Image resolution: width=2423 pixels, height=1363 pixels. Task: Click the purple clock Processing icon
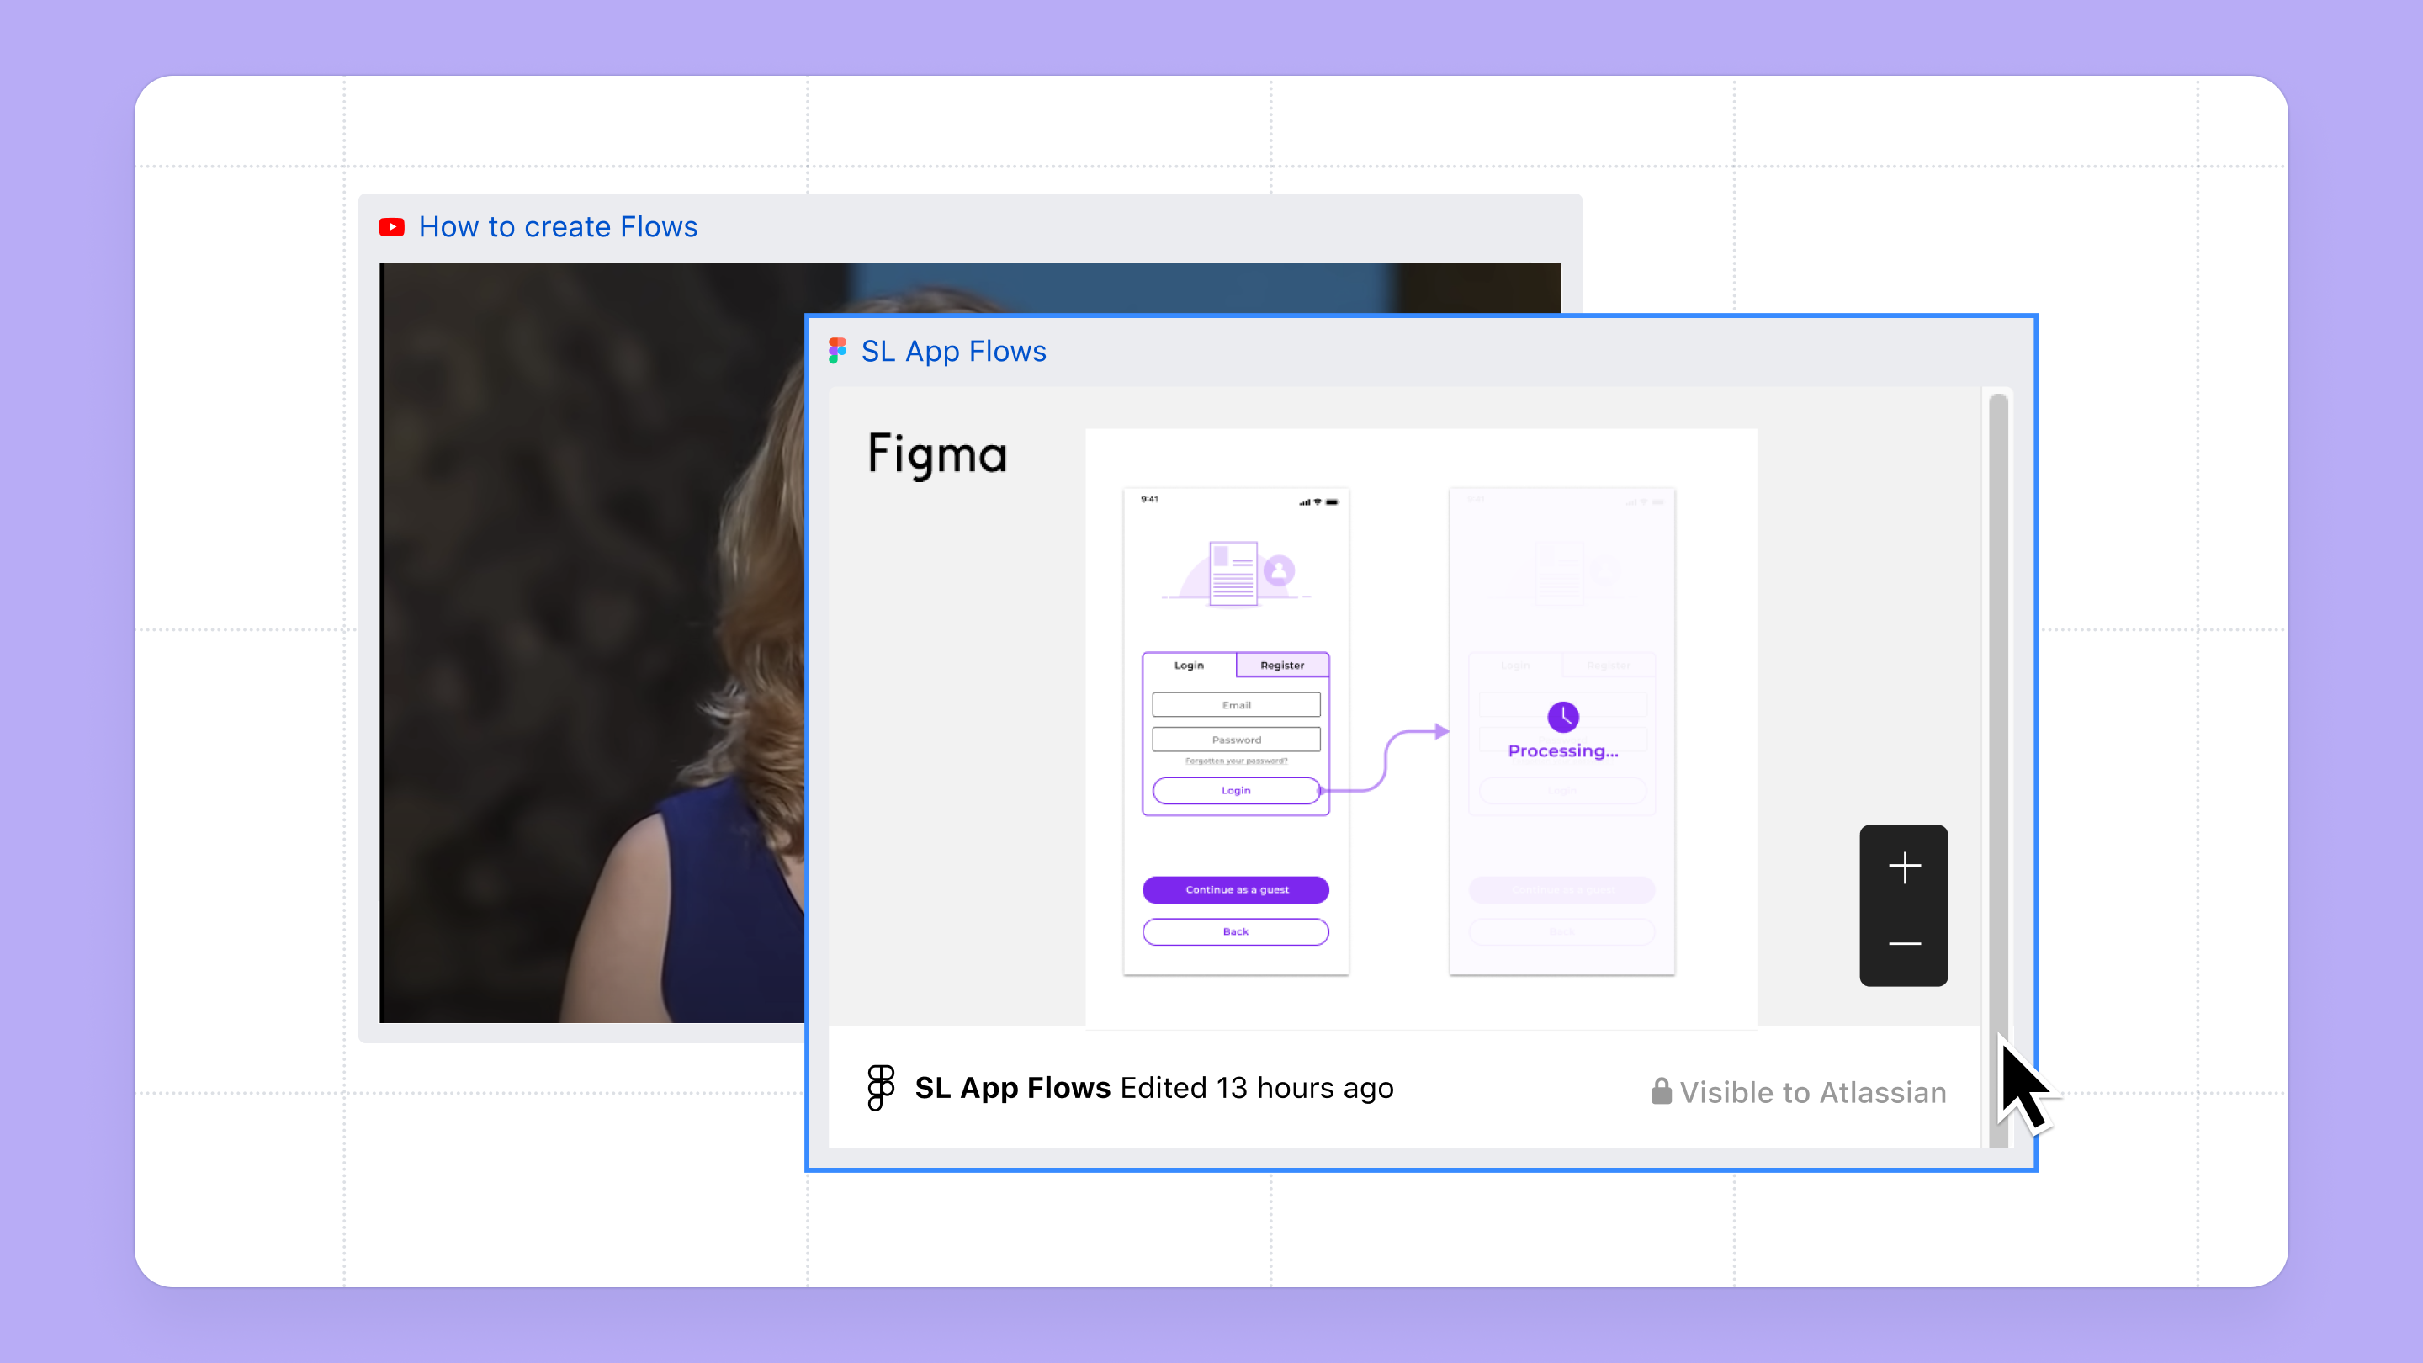[1562, 717]
